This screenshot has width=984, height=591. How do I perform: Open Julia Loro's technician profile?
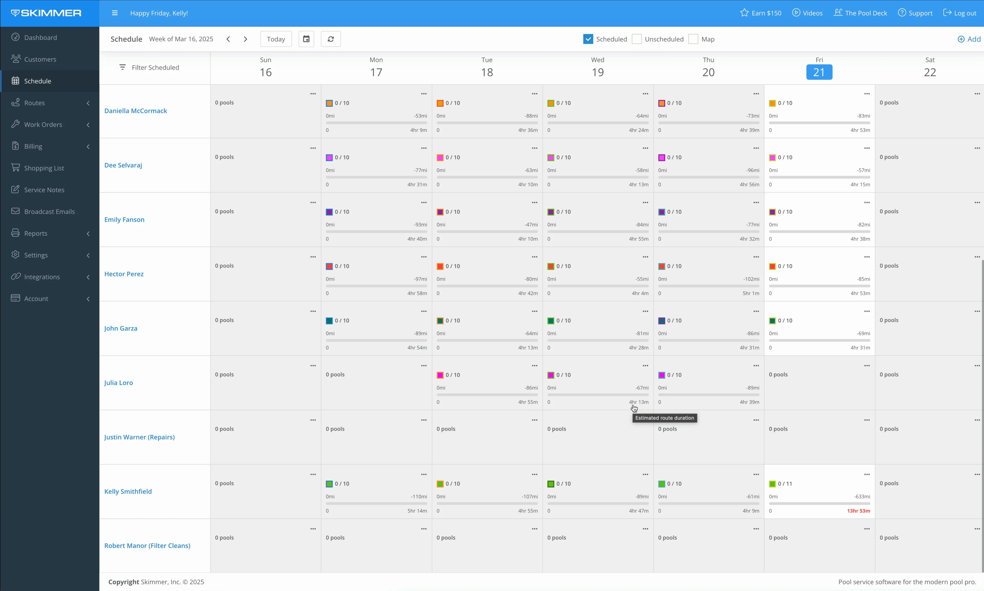118,383
